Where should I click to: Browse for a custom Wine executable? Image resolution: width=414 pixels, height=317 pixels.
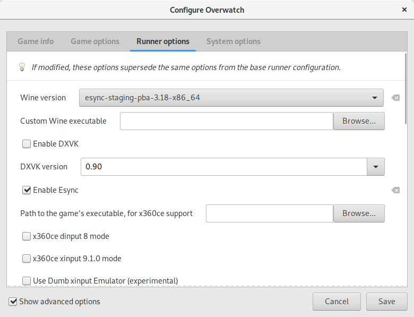pyautogui.click(x=359, y=121)
